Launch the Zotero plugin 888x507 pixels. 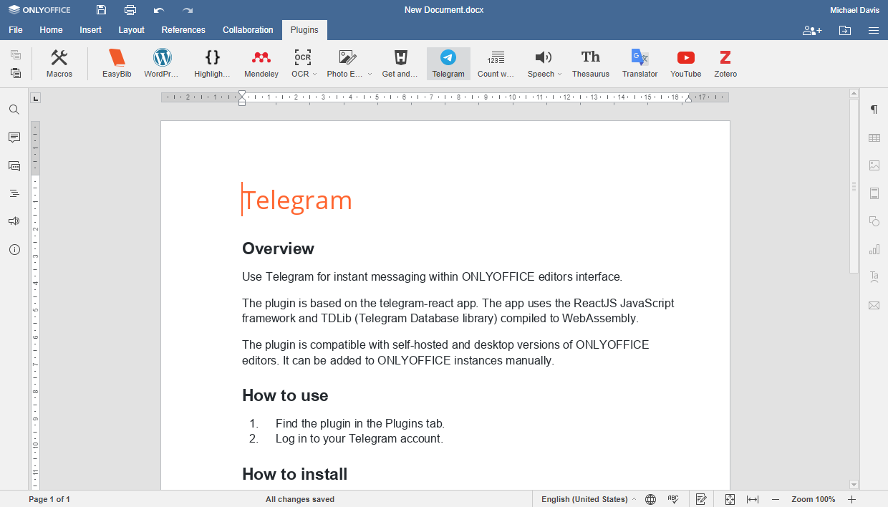725,64
